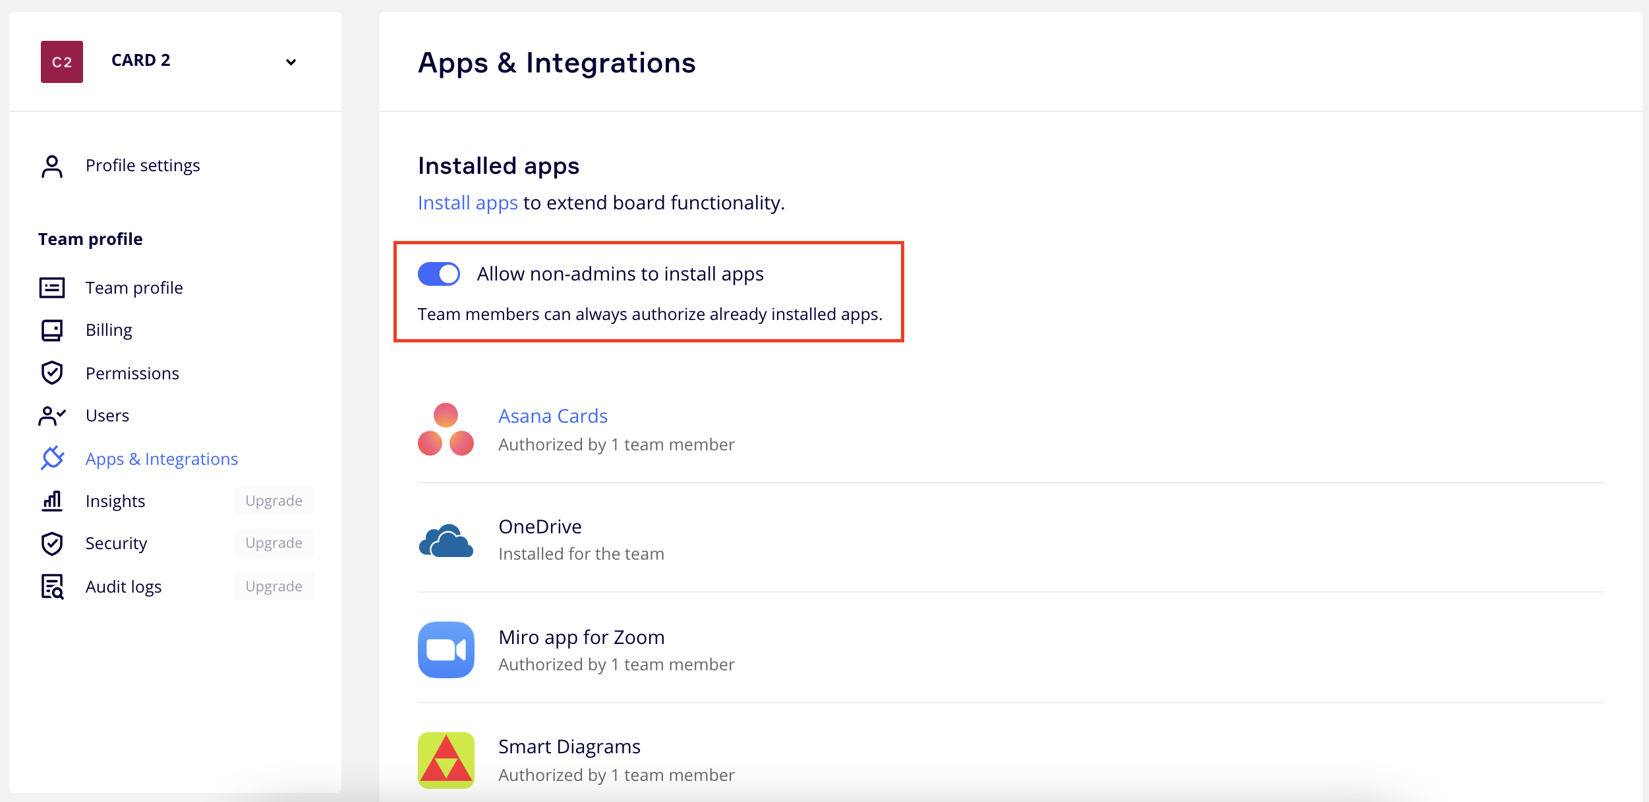Open the Security menu item

[116, 543]
